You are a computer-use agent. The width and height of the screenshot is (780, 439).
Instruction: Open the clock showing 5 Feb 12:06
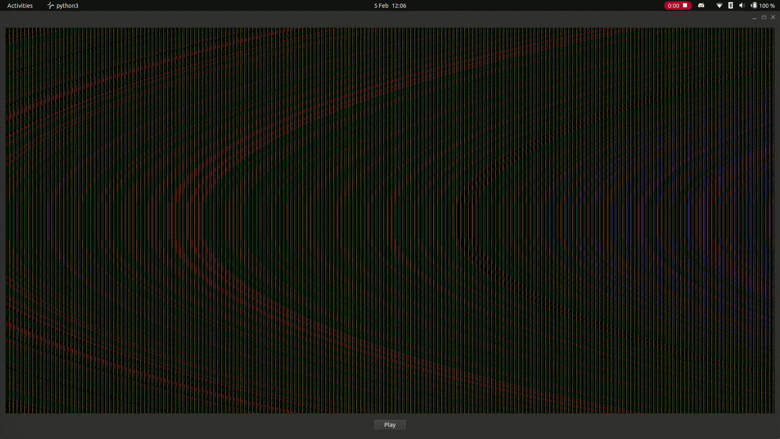[x=390, y=5]
